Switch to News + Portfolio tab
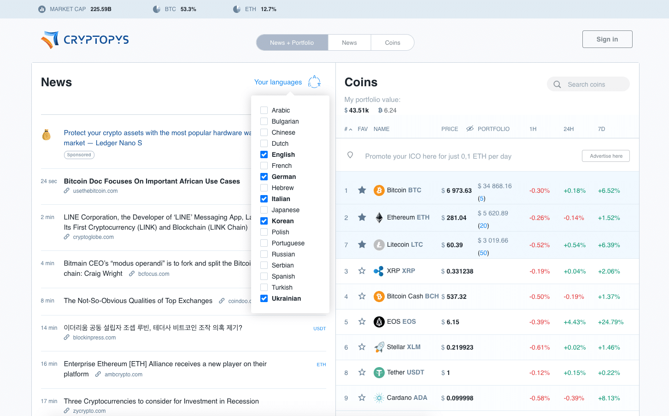 [292, 42]
